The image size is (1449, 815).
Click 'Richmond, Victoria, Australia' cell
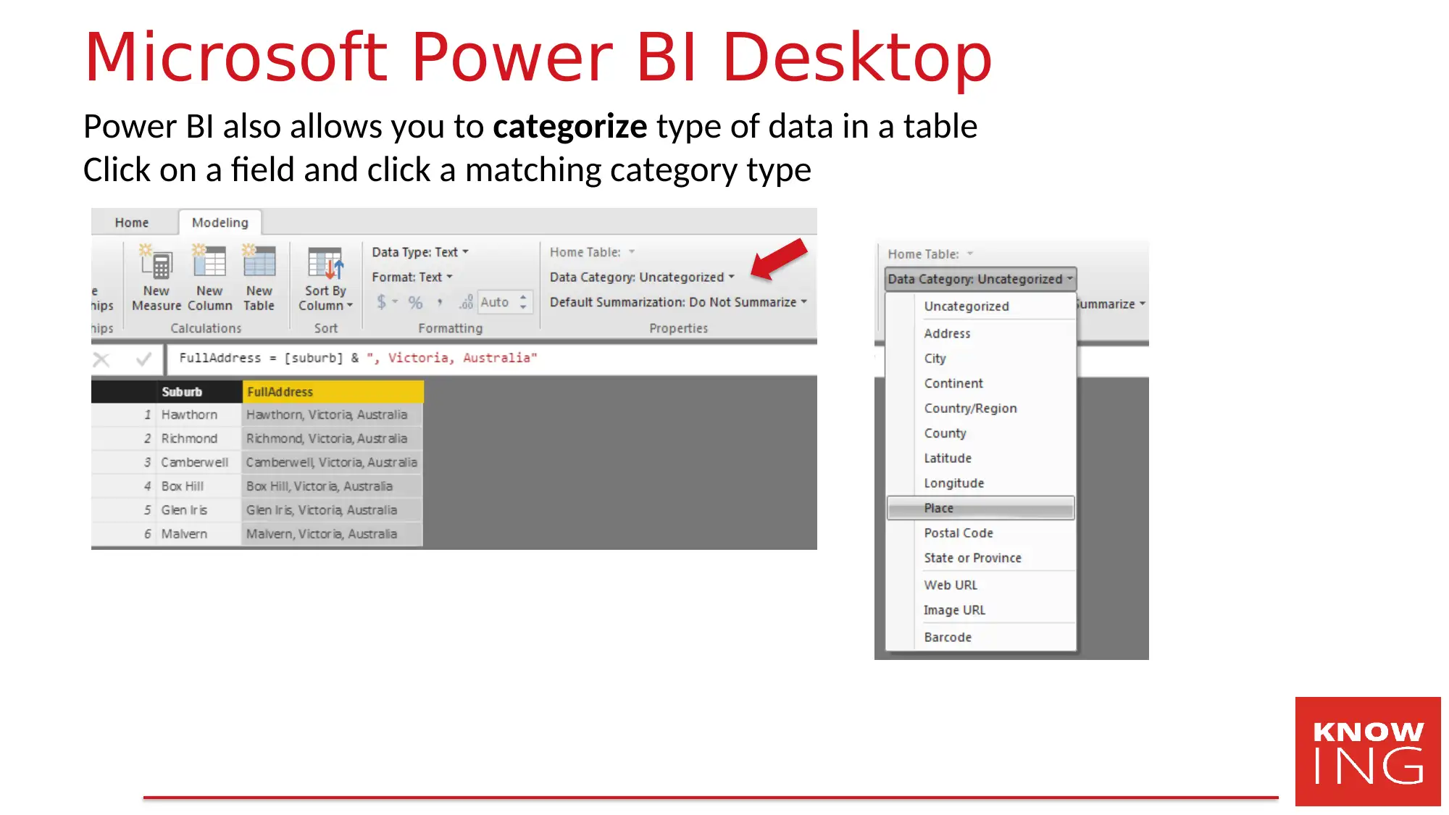(x=332, y=439)
